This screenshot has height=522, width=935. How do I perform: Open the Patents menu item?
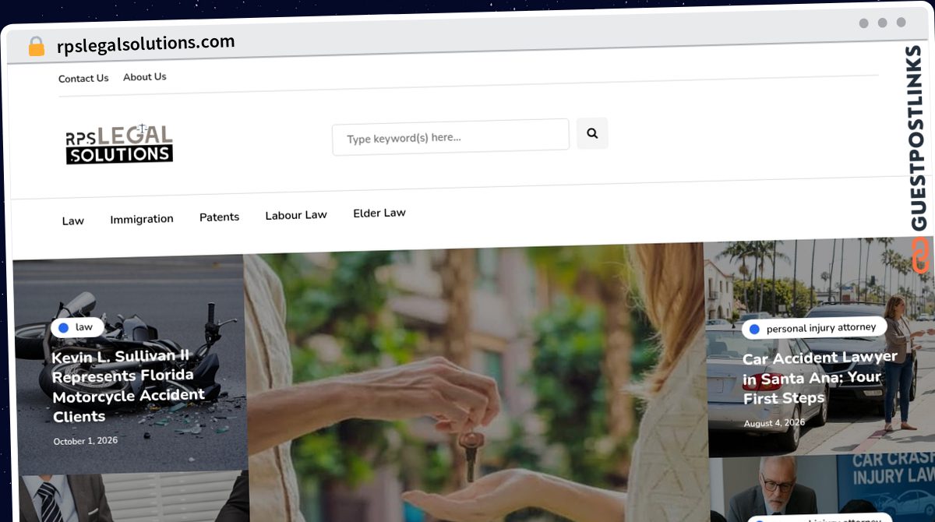pos(219,217)
